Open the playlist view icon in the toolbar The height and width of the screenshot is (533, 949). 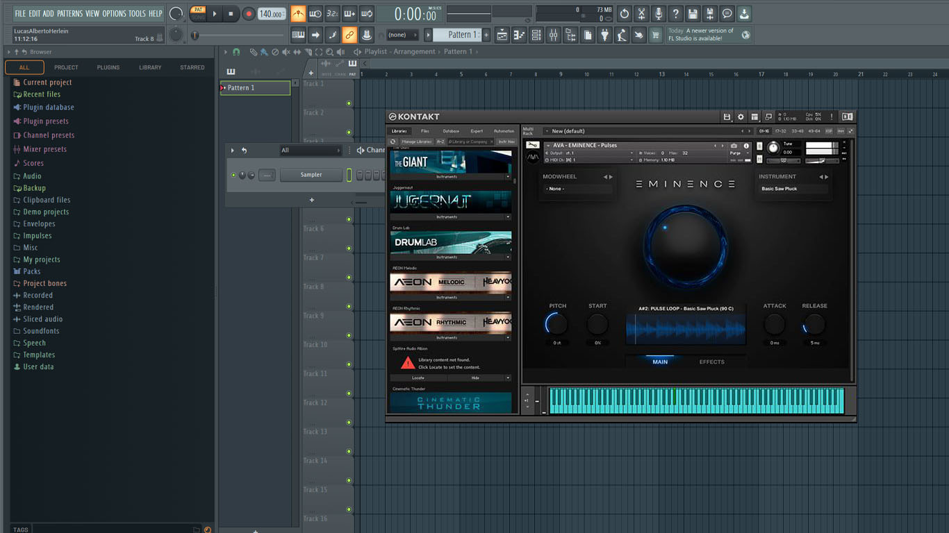(x=502, y=35)
